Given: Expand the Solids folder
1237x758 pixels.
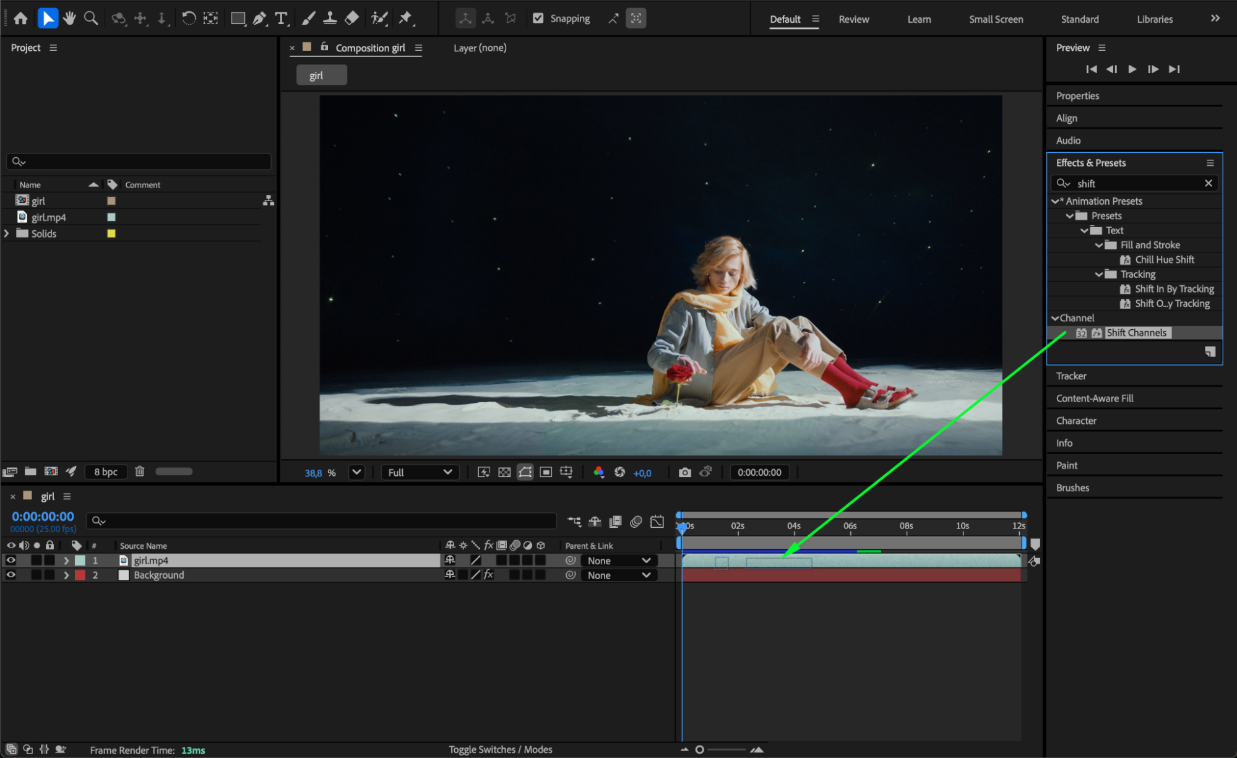Looking at the screenshot, I should tap(7, 233).
